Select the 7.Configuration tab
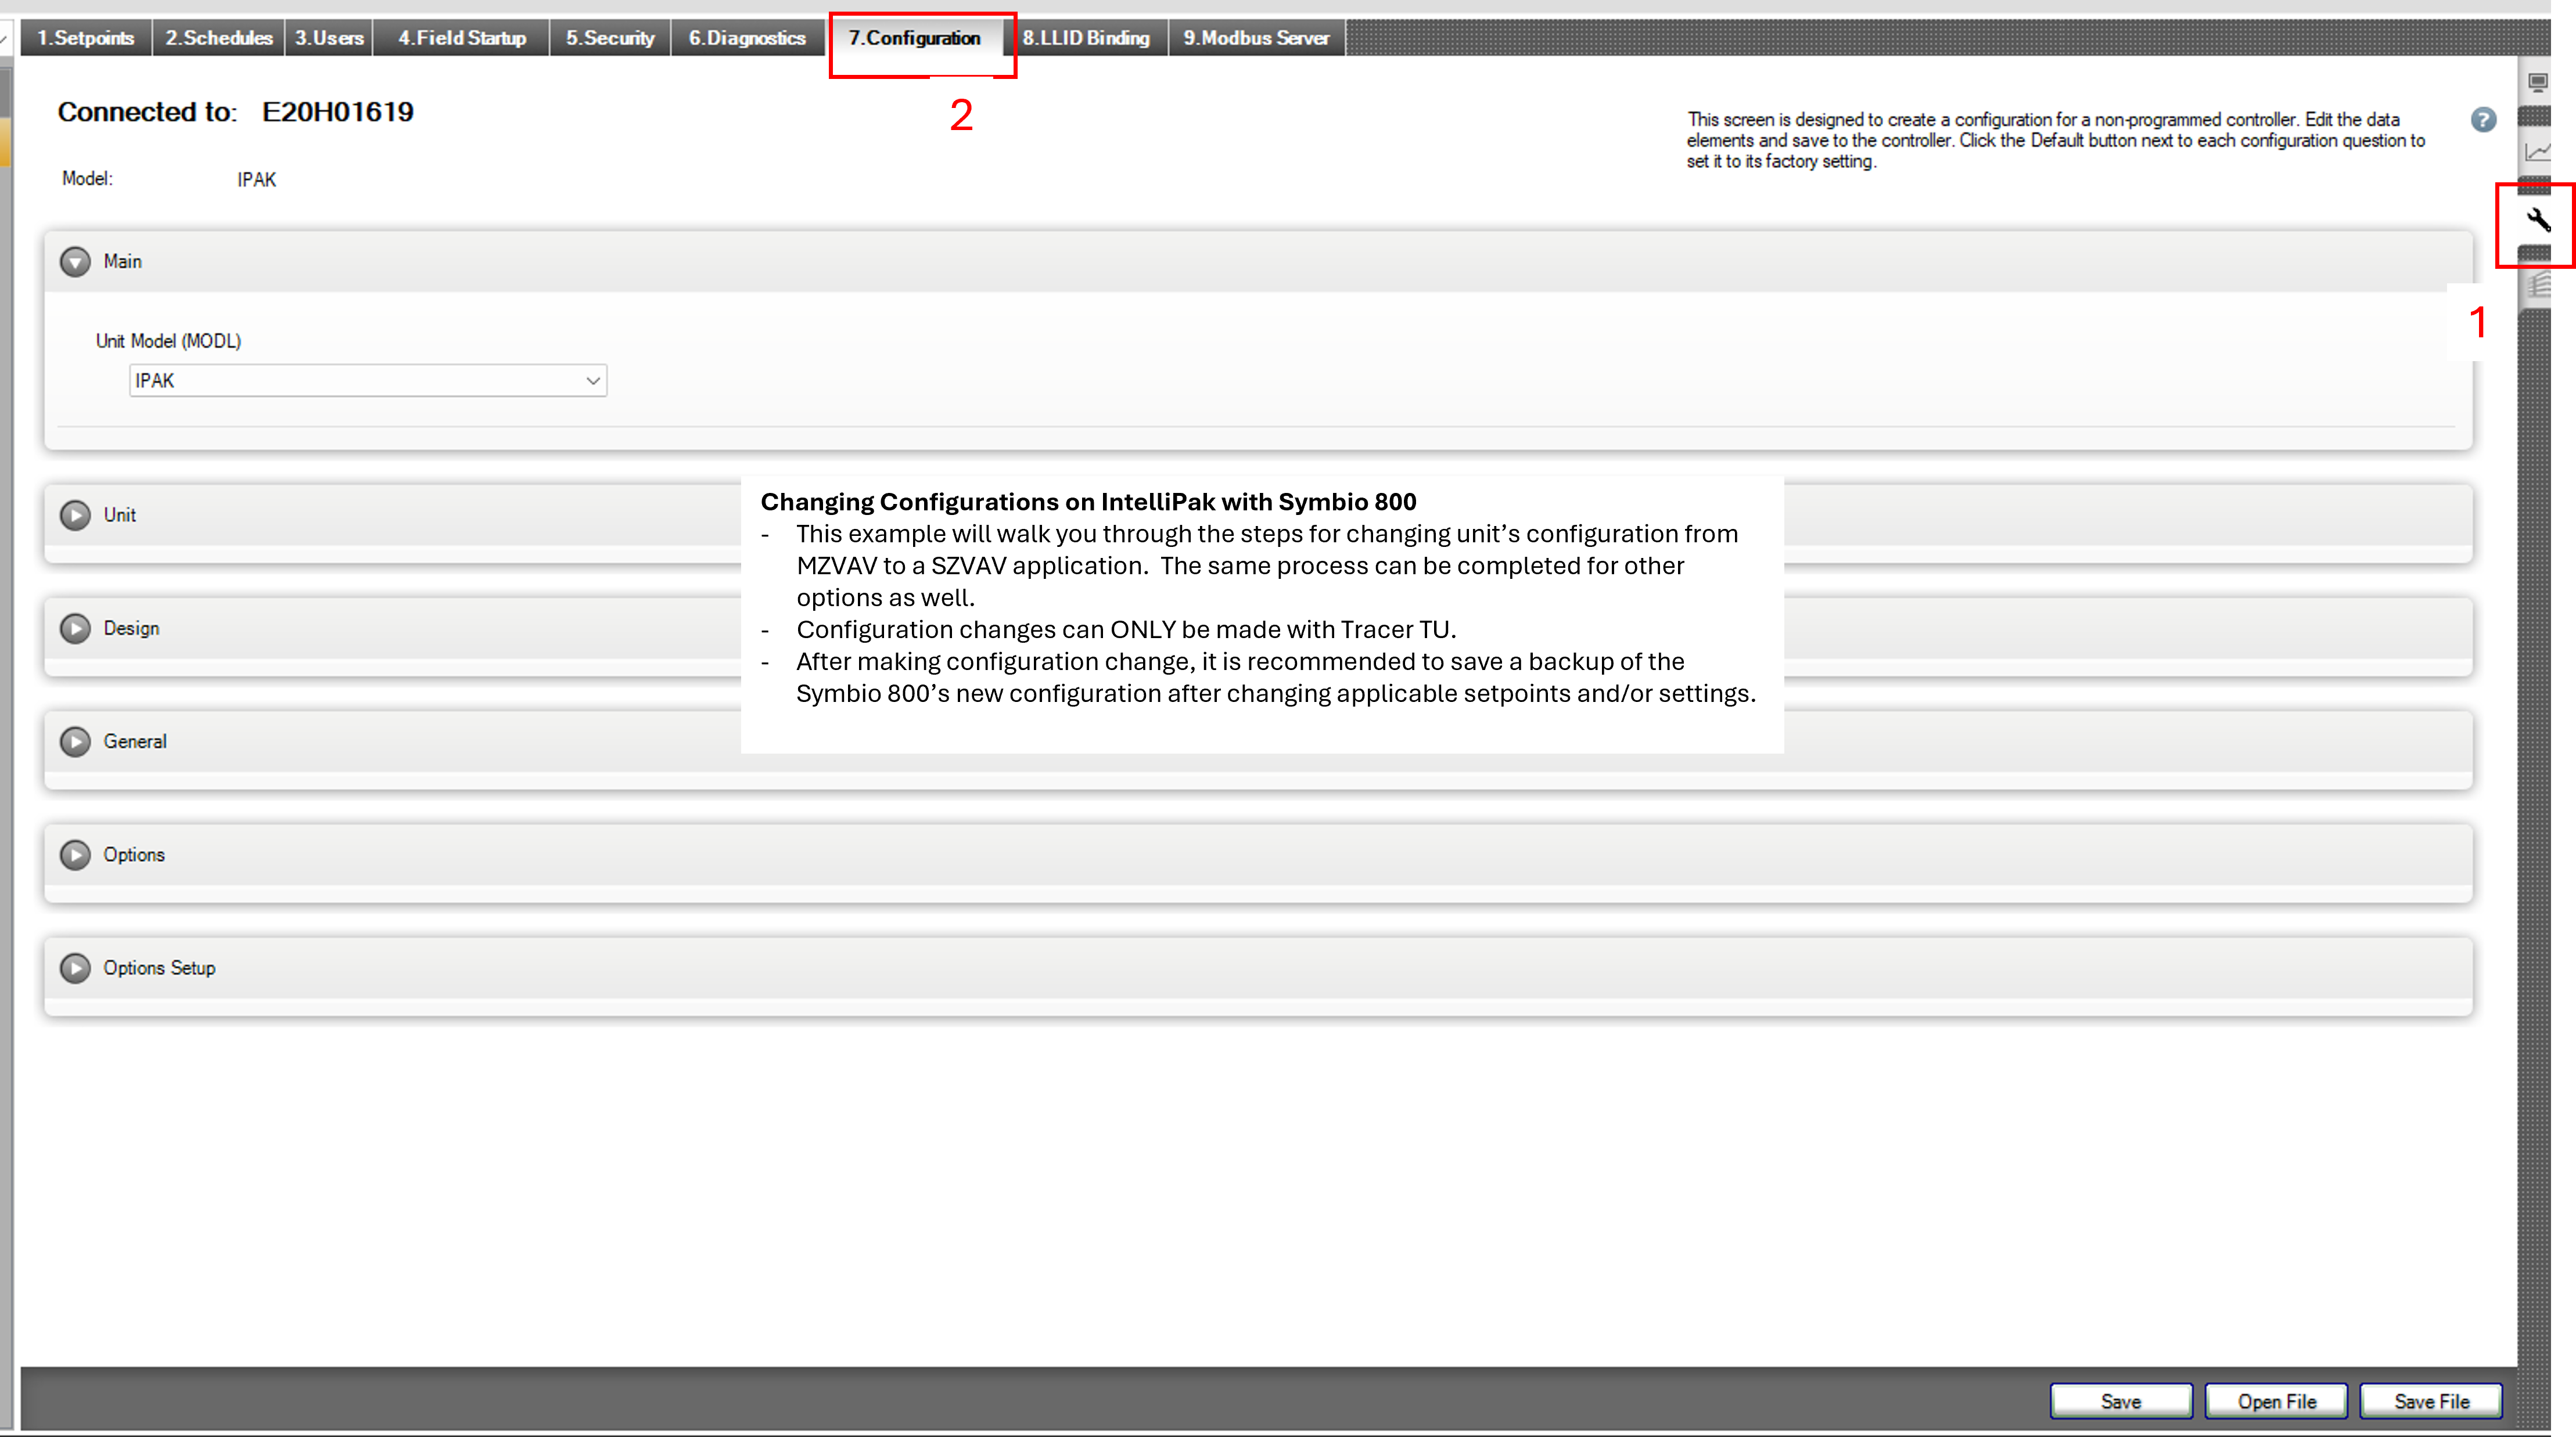The width and height of the screenshot is (2576, 1437). coord(915,38)
